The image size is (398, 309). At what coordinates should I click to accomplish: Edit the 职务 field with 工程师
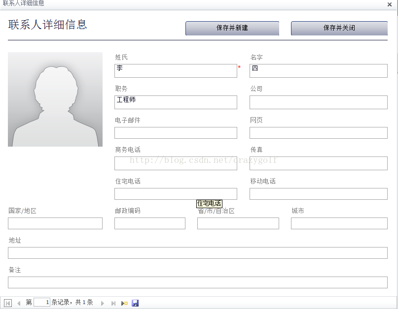(x=176, y=102)
